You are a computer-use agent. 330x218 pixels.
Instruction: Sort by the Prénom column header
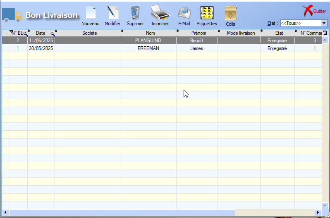pyautogui.click(x=196, y=33)
